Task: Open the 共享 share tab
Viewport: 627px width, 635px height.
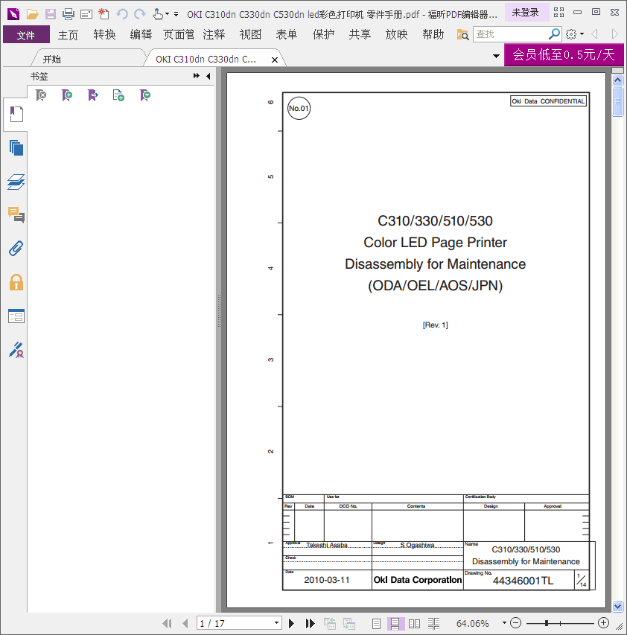Action: [x=360, y=35]
